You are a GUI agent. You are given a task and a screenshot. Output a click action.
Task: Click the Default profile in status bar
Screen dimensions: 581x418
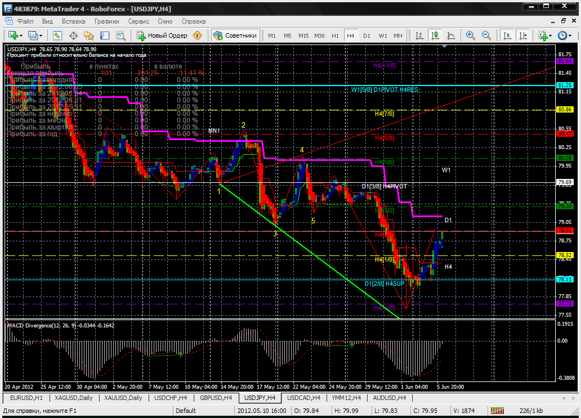(186, 411)
